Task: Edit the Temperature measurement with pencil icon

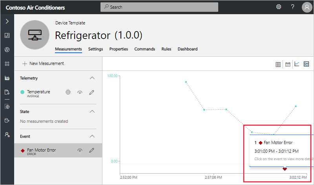Action: coord(91,92)
